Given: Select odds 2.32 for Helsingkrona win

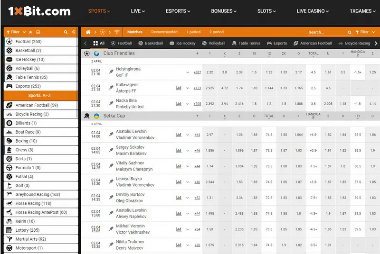Looking at the screenshot, I should (x=209, y=72).
